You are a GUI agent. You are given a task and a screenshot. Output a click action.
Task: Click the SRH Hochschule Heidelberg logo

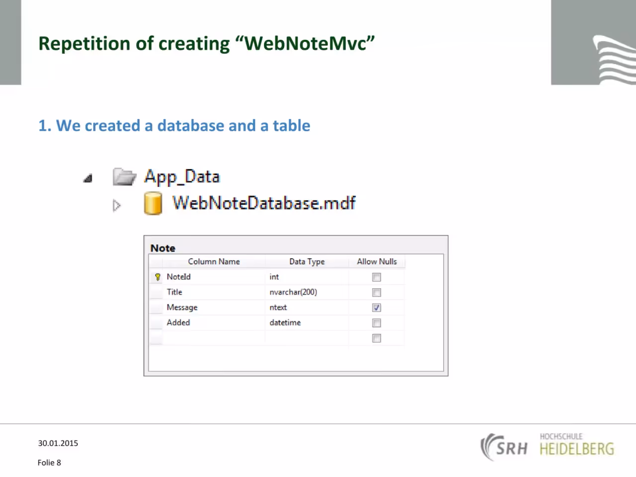pos(547,446)
